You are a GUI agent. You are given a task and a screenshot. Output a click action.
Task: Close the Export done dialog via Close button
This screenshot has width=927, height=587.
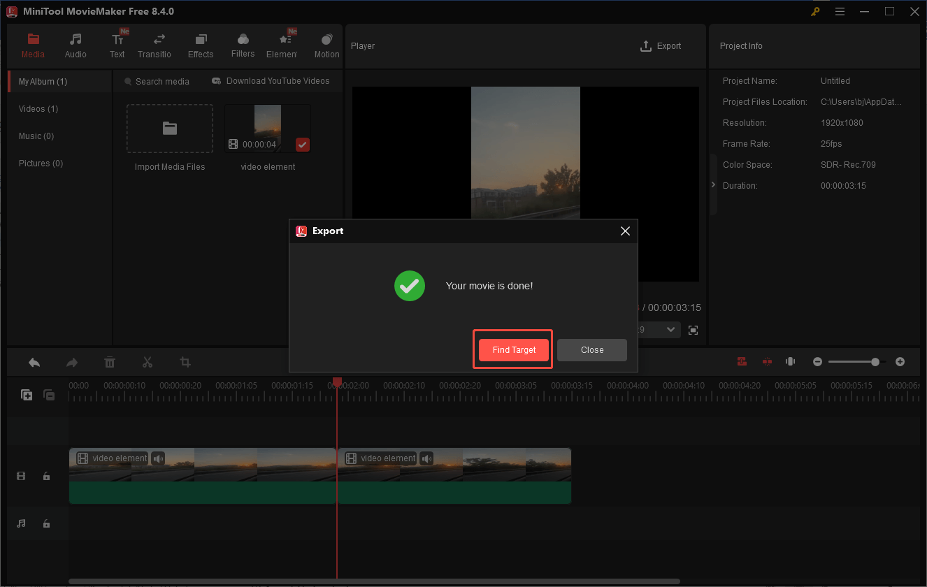[x=591, y=349]
